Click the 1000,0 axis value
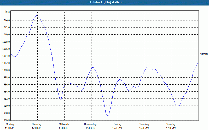 pos(6,70)
